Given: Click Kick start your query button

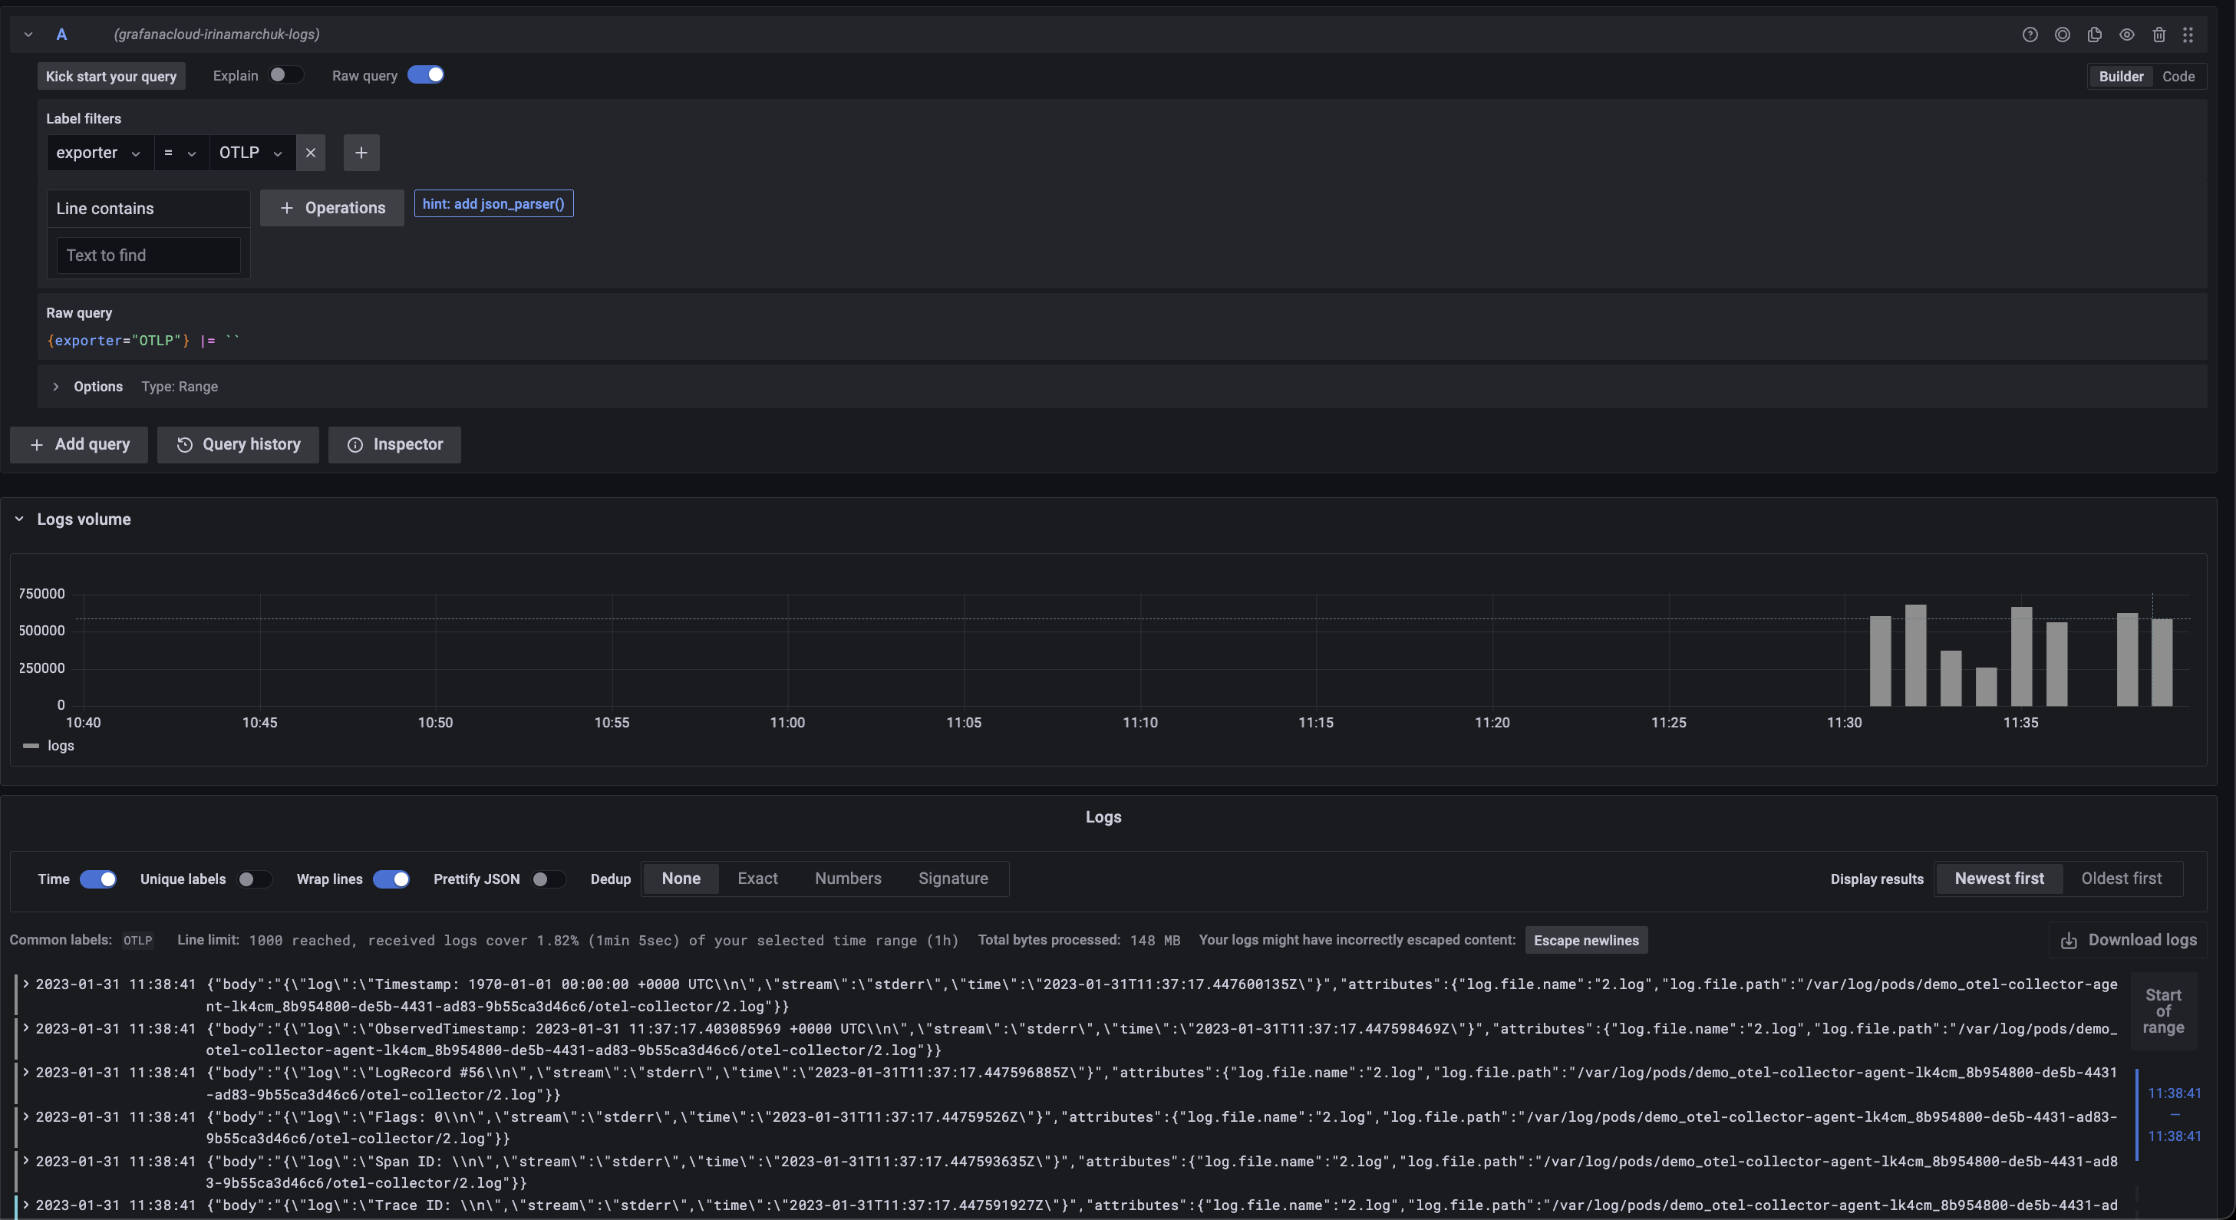Looking at the screenshot, I should tap(111, 77).
